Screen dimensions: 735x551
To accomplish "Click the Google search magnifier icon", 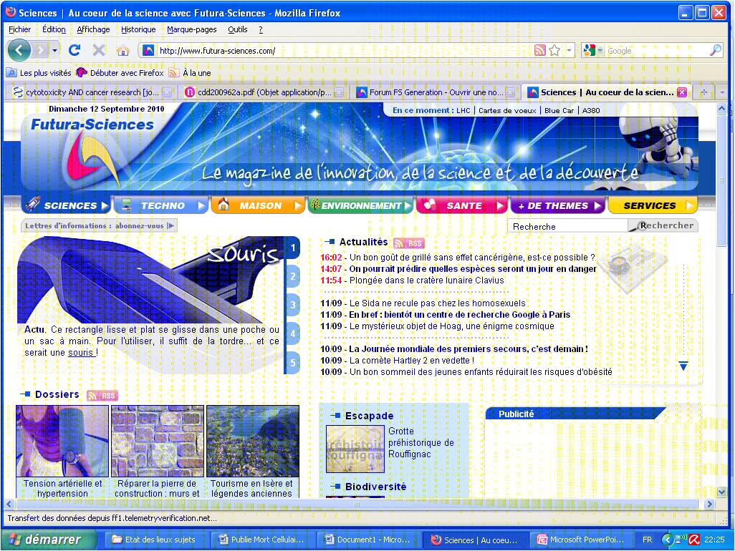I will [716, 50].
